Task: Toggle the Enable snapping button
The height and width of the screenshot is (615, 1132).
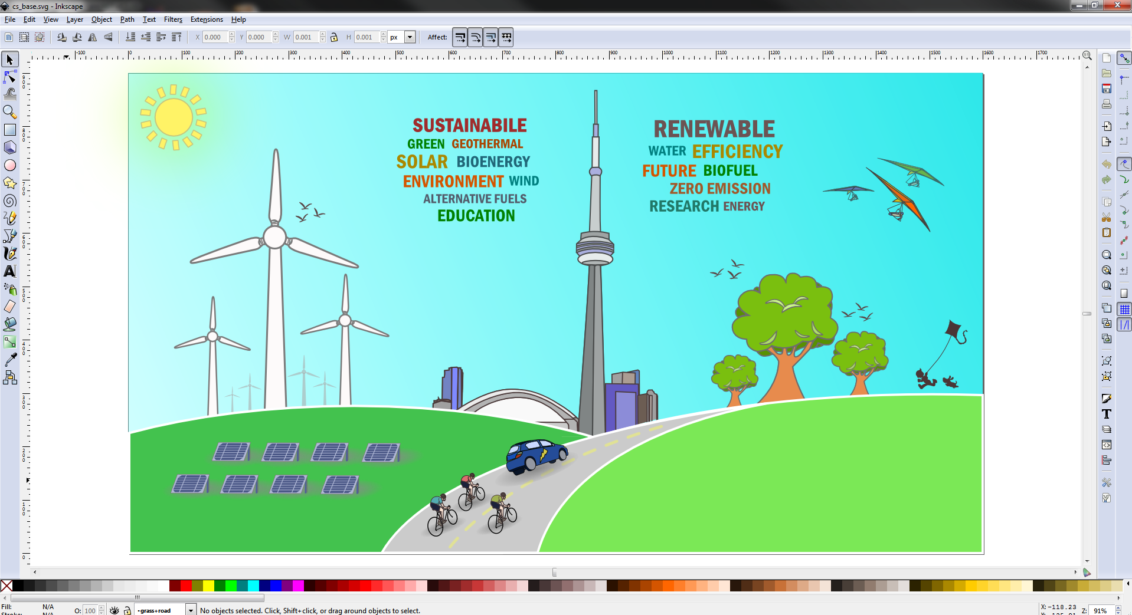Action: point(1124,58)
